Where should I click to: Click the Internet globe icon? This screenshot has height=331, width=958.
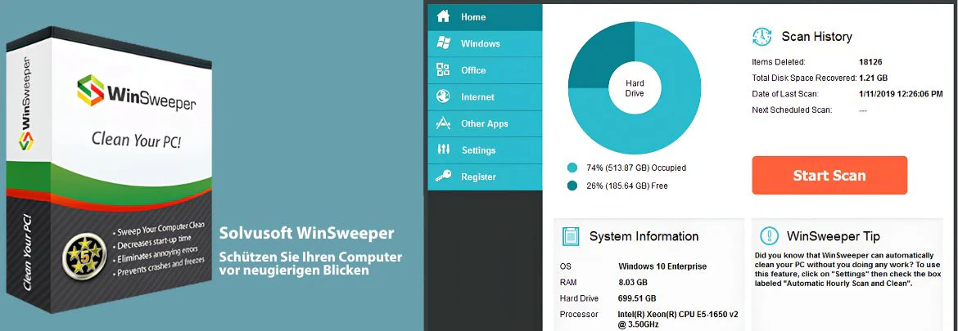(443, 96)
